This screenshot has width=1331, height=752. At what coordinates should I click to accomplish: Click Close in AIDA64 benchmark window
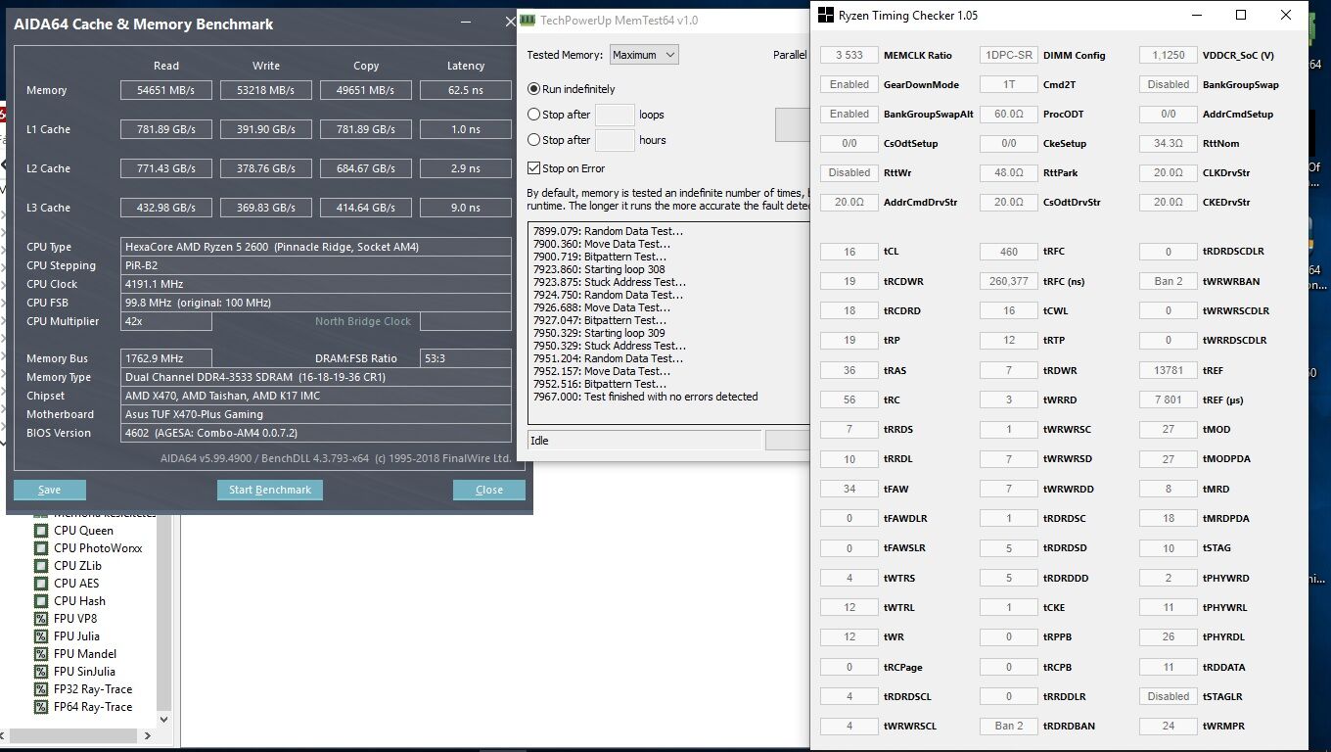click(489, 490)
